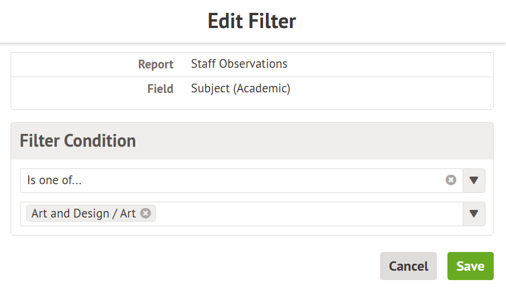Select the "Subject (Academic)" field value
This screenshot has width=506, height=290.
point(241,89)
